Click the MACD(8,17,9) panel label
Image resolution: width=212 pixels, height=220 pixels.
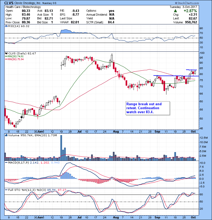pos(19,163)
